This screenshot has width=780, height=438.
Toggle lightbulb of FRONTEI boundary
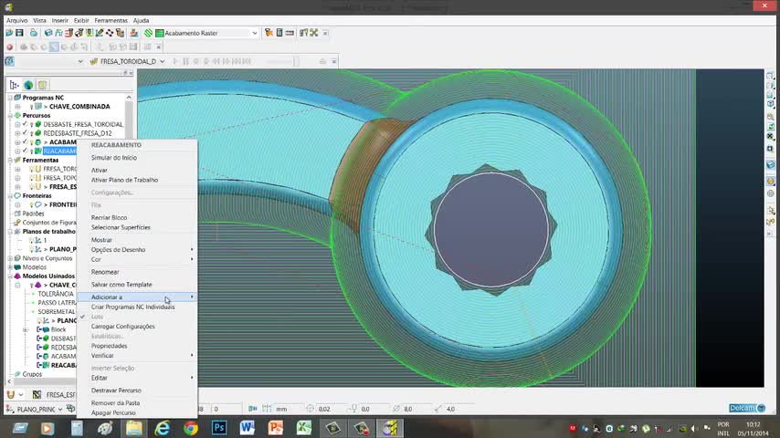pyautogui.click(x=31, y=204)
